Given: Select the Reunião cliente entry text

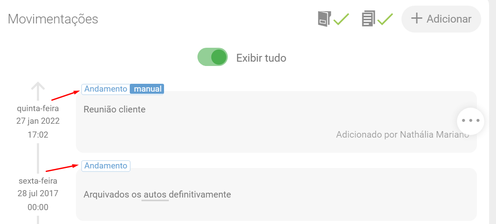Looking at the screenshot, I should [x=115, y=109].
